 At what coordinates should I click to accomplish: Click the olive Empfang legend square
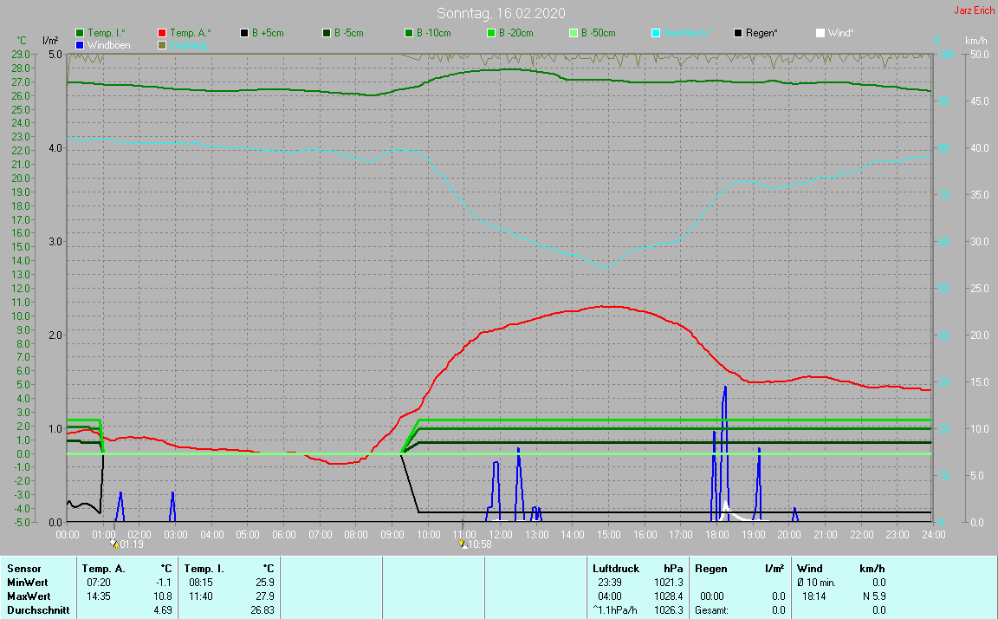pyautogui.click(x=163, y=44)
